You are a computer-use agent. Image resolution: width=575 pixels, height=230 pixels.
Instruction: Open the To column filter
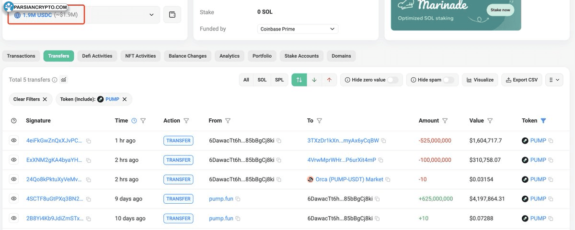(320, 121)
